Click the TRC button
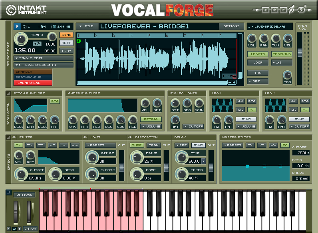Viewport: 318px width, 233px height. coord(258,73)
